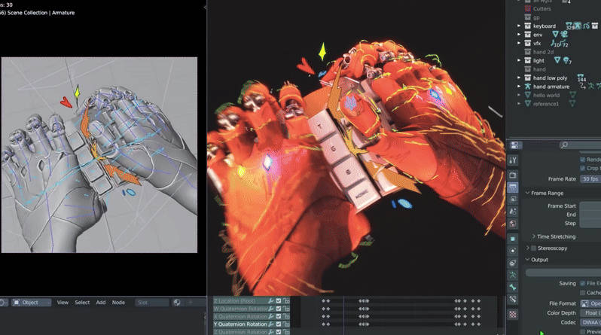The width and height of the screenshot is (601, 335).
Task: Click the light collection icon
Action: pos(528,60)
